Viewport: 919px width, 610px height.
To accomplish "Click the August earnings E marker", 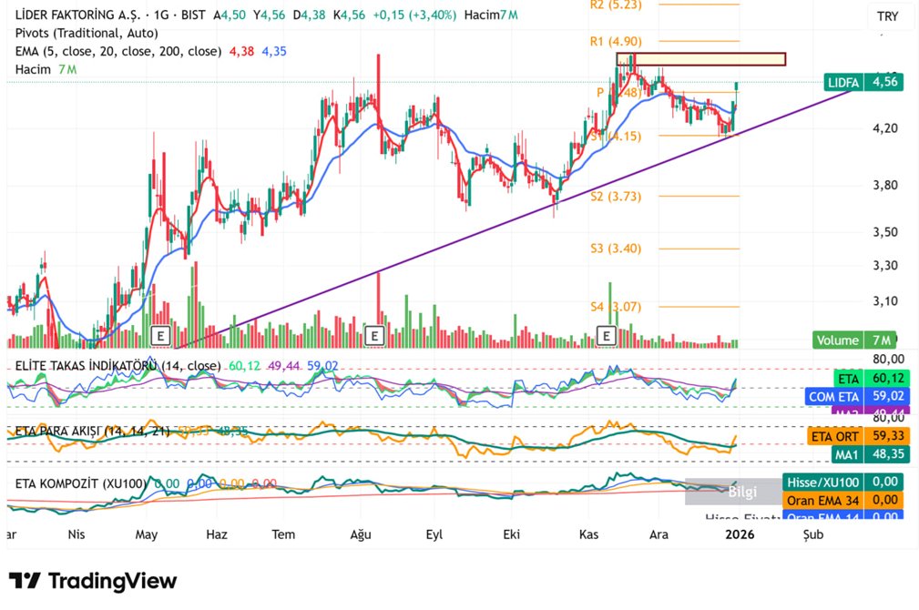I will [374, 336].
